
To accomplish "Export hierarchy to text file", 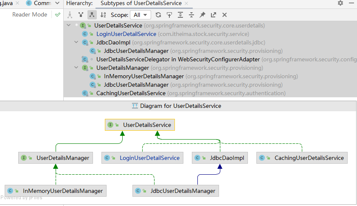I will click(214, 15).
